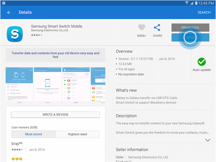Switch to Most recent reviews tab
216x162 pixels.
(33, 134)
